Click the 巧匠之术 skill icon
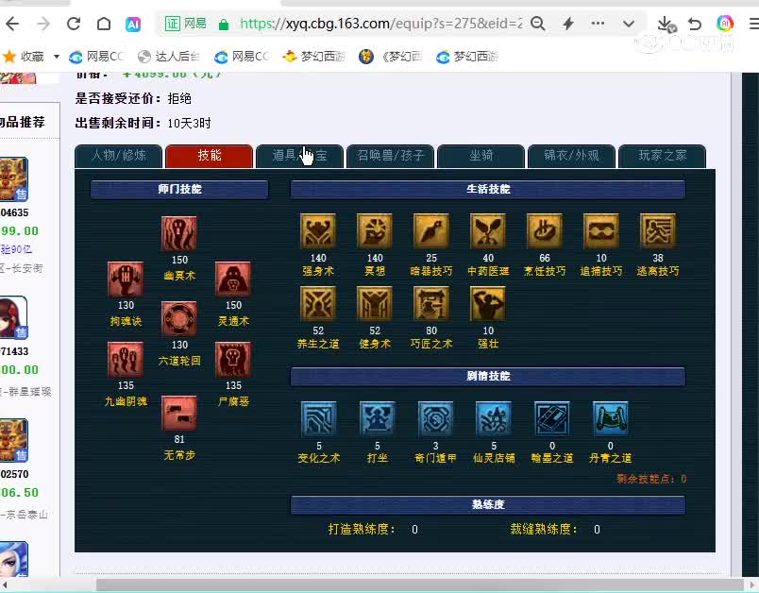 point(431,303)
